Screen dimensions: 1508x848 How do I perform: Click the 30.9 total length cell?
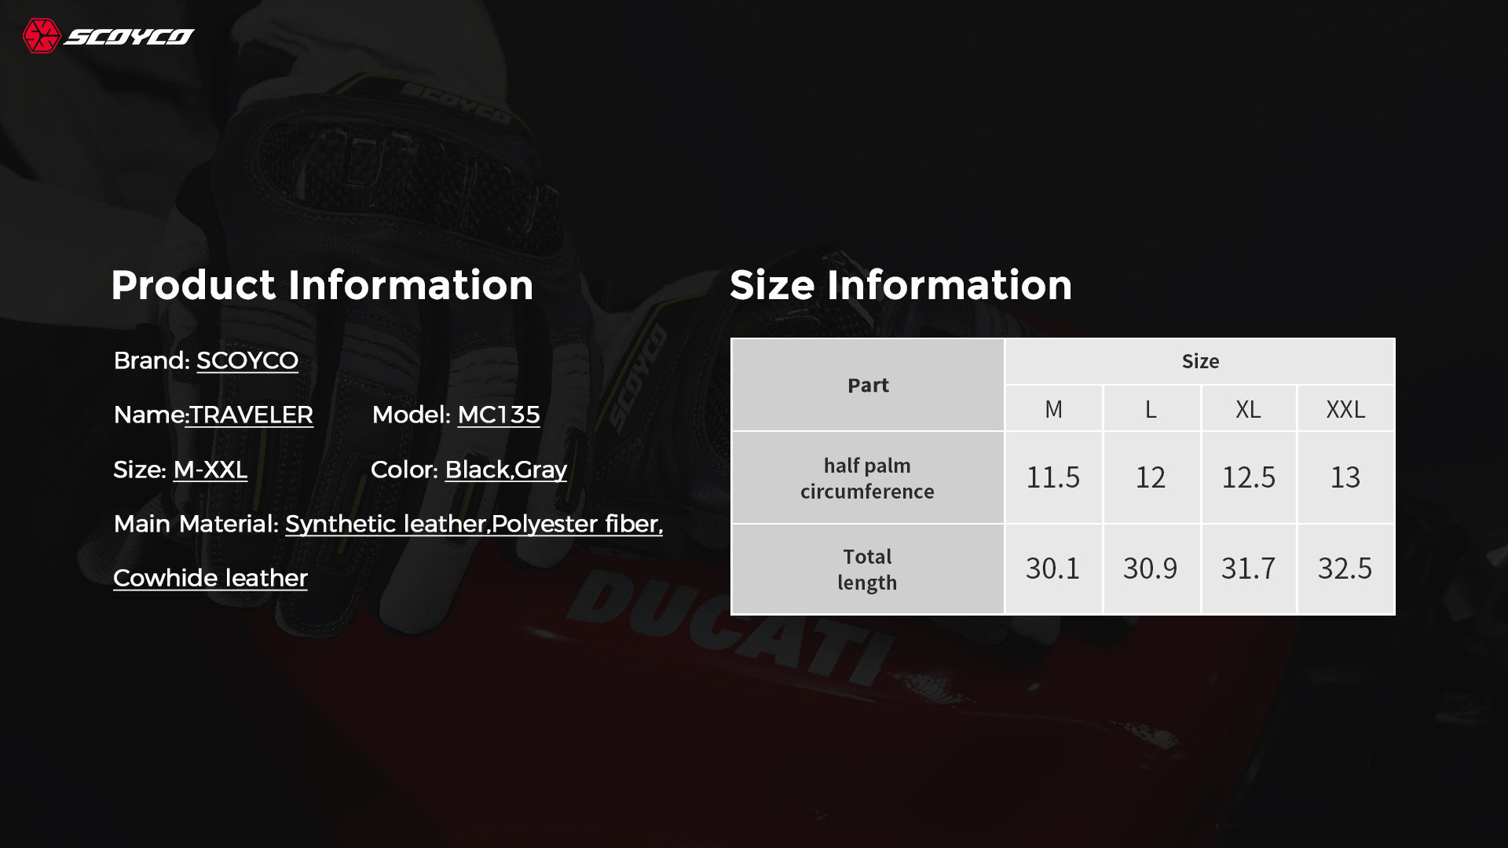coord(1151,568)
